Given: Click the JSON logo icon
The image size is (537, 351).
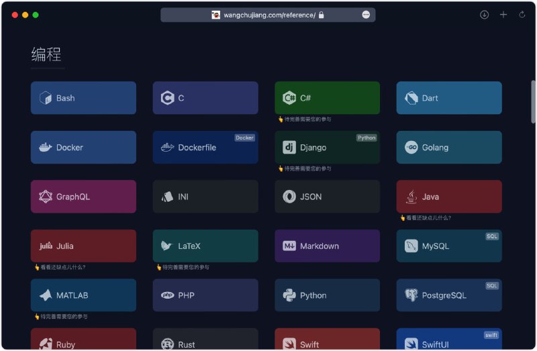Looking at the screenshot, I should pyautogui.click(x=289, y=197).
